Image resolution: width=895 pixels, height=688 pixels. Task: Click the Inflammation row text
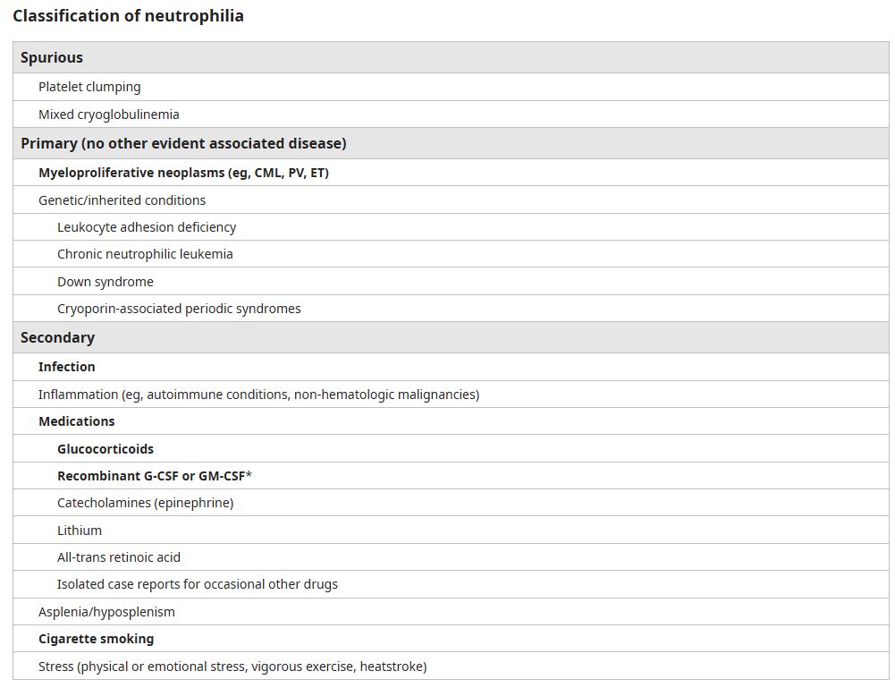[258, 395]
